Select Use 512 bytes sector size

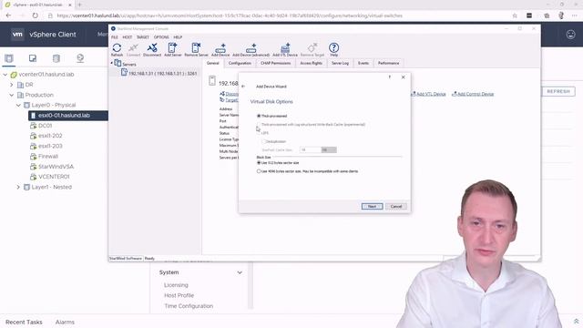(259, 163)
